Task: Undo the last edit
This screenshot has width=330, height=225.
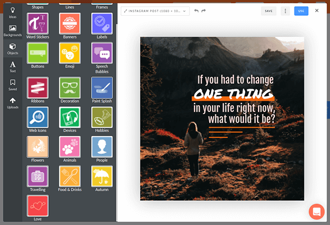Action: (x=196, y=11)
